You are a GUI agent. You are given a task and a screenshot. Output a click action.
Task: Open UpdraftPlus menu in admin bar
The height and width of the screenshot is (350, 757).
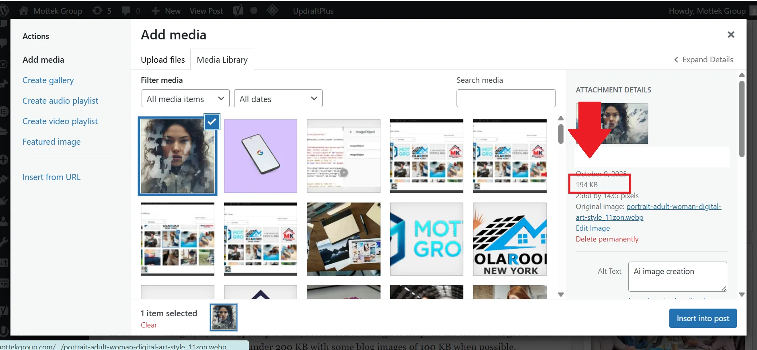[313, 11]
